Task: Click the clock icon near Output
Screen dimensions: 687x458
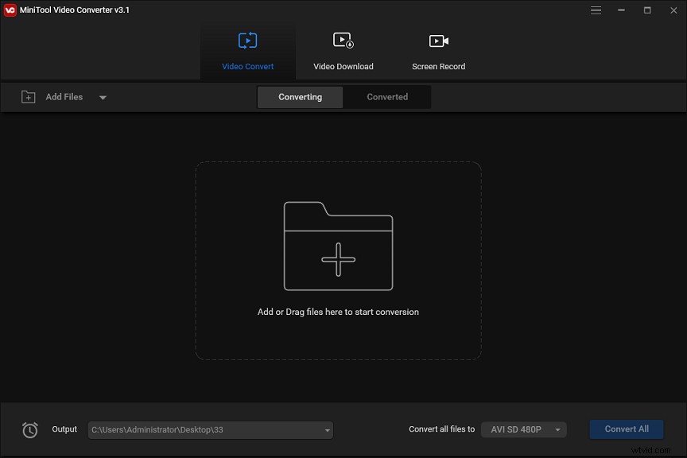Action: coord(30,429)
